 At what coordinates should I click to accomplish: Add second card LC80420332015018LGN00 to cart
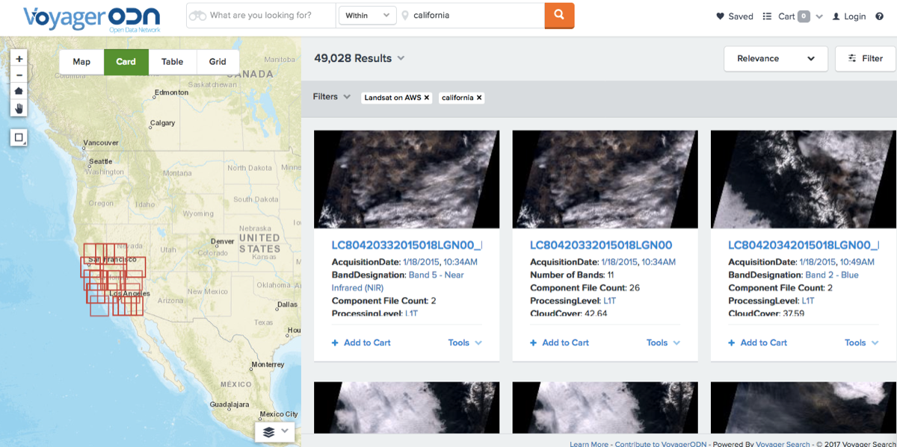click(559, 343)
